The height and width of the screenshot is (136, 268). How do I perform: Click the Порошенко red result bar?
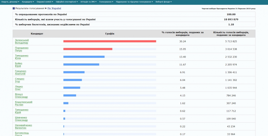88,49
